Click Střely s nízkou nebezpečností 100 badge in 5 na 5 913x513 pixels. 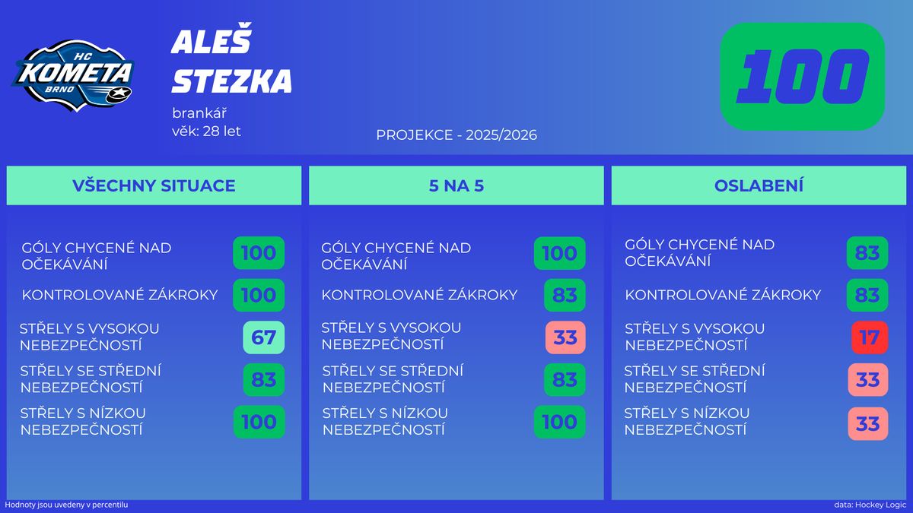point(560,422)
